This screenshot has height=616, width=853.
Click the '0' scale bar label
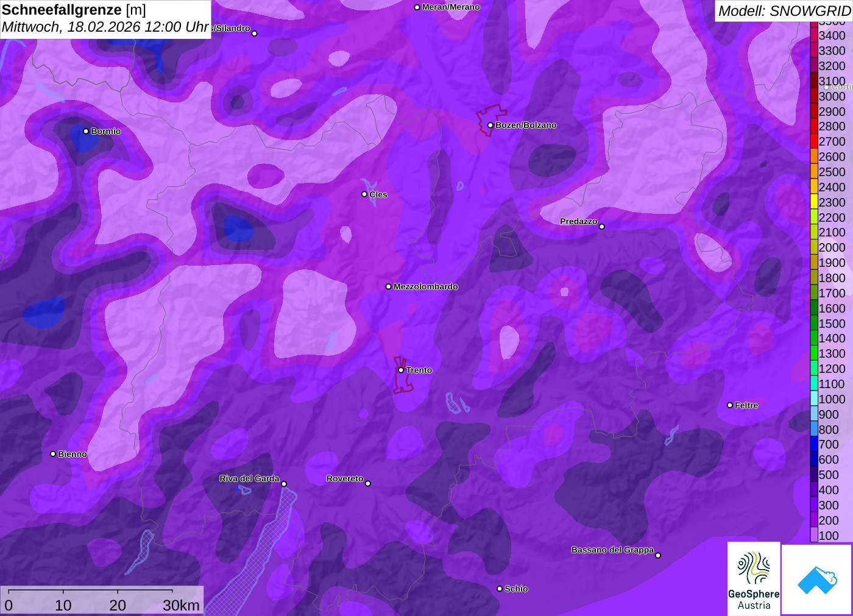point(9,605)
